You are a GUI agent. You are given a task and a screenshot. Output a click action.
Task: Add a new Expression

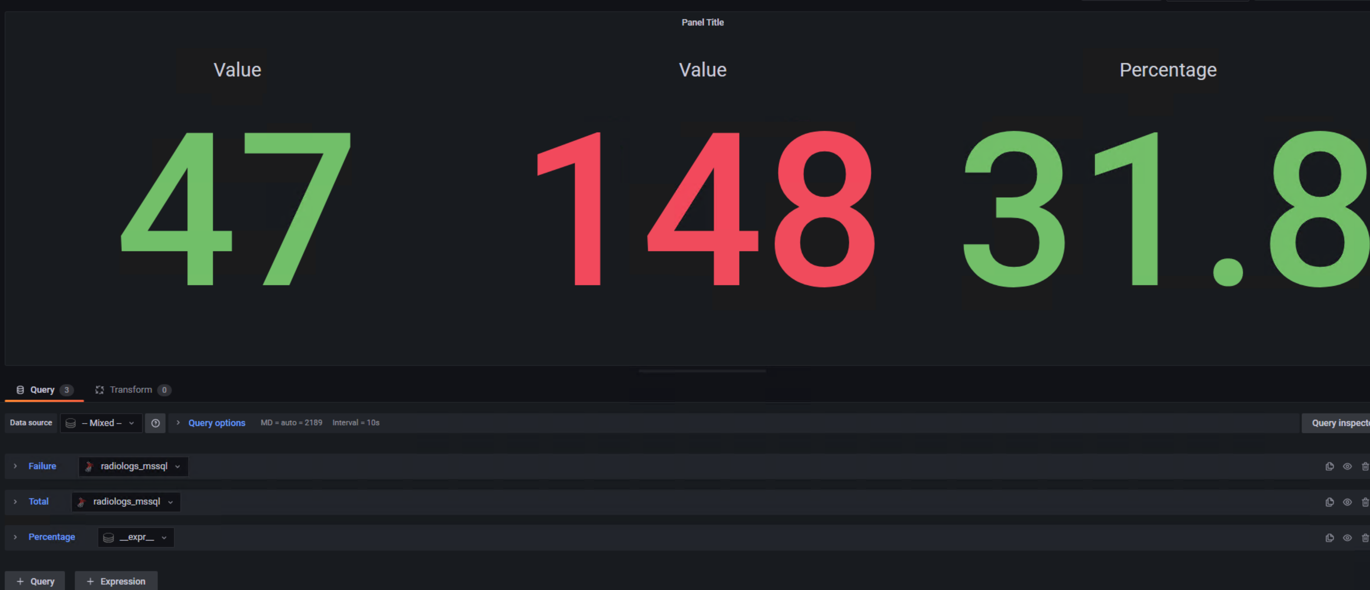[x=116, y=581]
